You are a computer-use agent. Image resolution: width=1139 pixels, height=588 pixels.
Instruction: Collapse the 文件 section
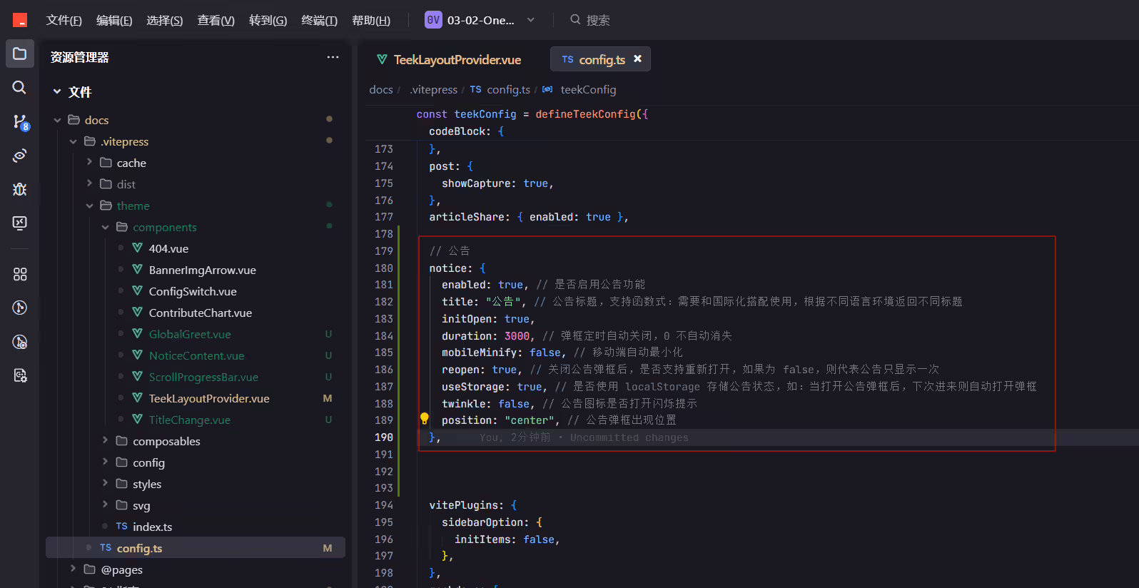click(x=57, y=91)
